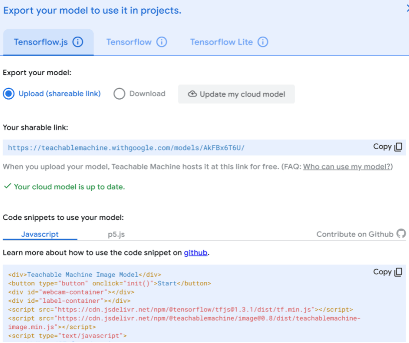Click the teachablemachine/image@0.8 script line

coord(184,322)
